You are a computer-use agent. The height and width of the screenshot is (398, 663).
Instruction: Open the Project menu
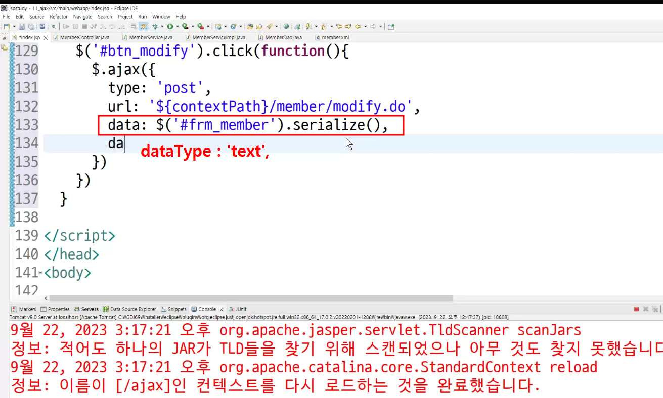pos(125,17)
